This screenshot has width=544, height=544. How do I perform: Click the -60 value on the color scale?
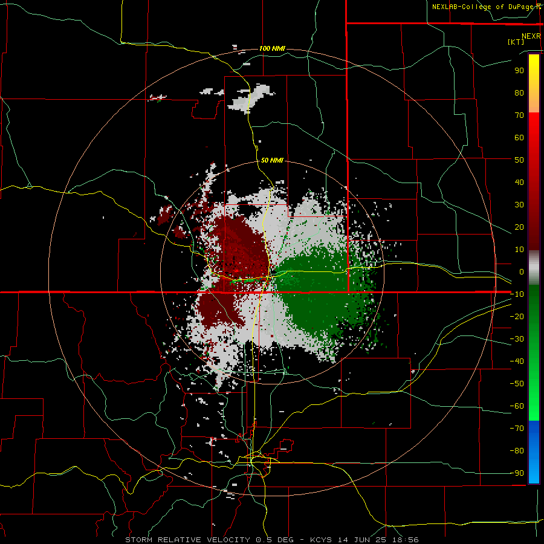pos(517,406)
